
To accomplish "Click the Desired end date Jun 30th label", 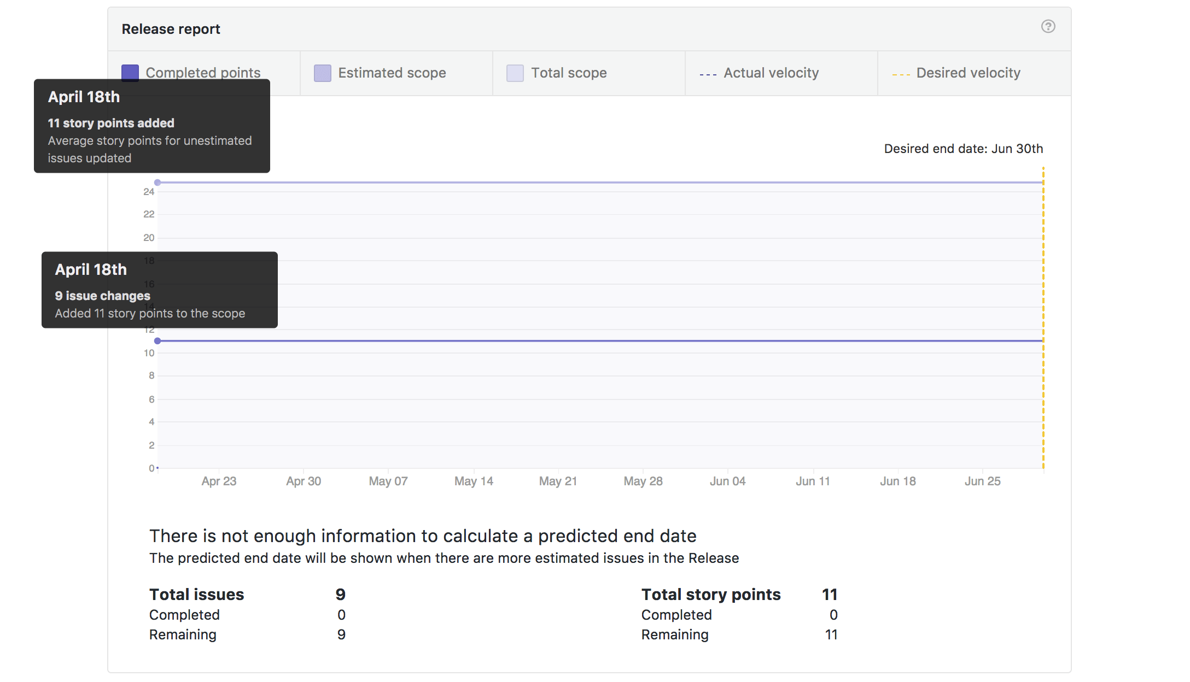I will (963, 149).
